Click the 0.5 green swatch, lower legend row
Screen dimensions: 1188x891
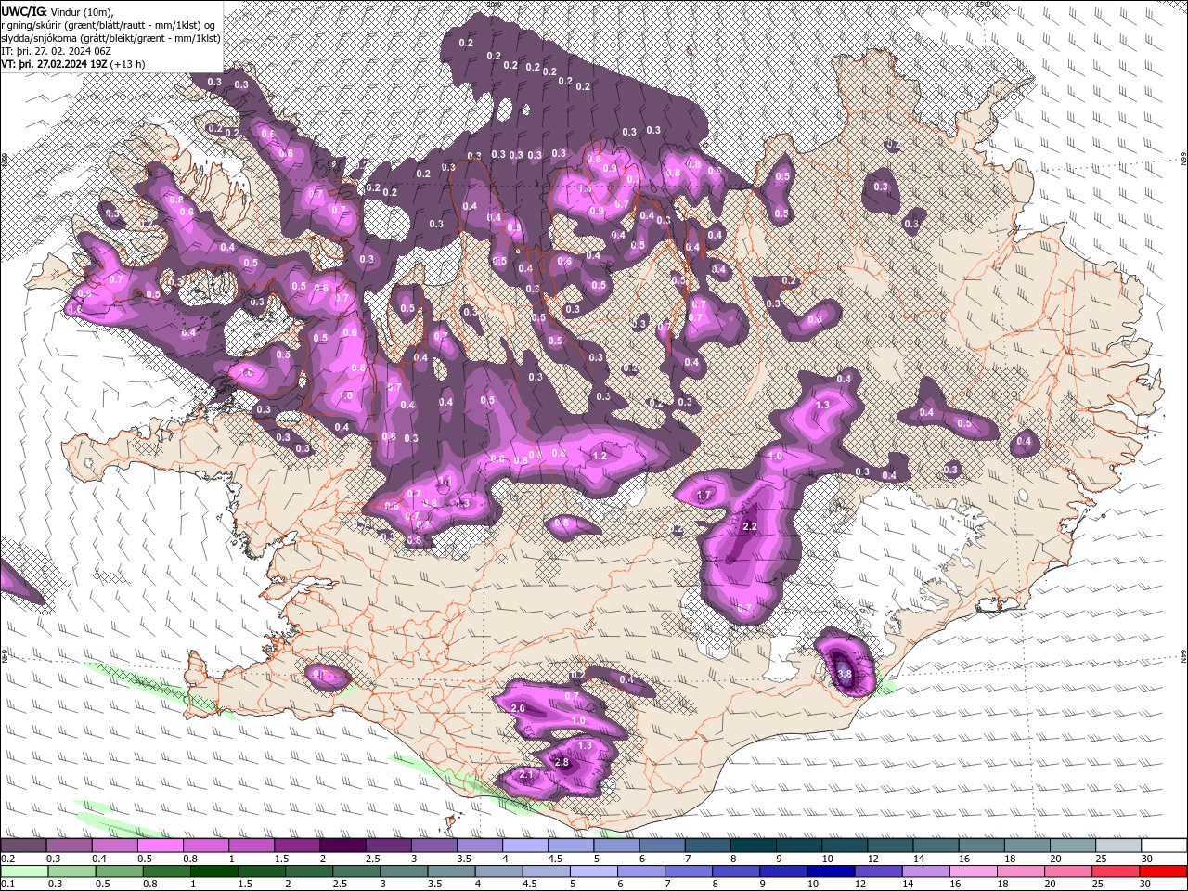tap(120, 872)
